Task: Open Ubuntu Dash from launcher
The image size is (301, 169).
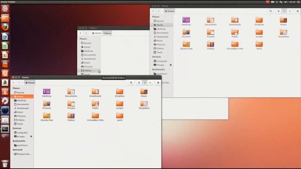Action: [x=5, y=9]
